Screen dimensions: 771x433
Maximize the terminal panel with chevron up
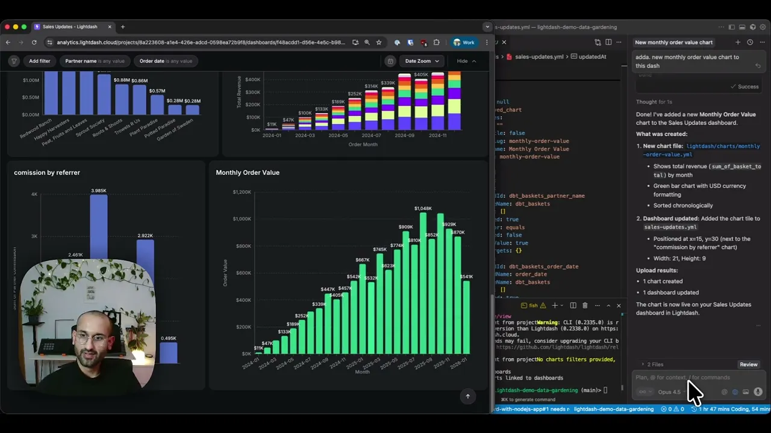(608, 306)
